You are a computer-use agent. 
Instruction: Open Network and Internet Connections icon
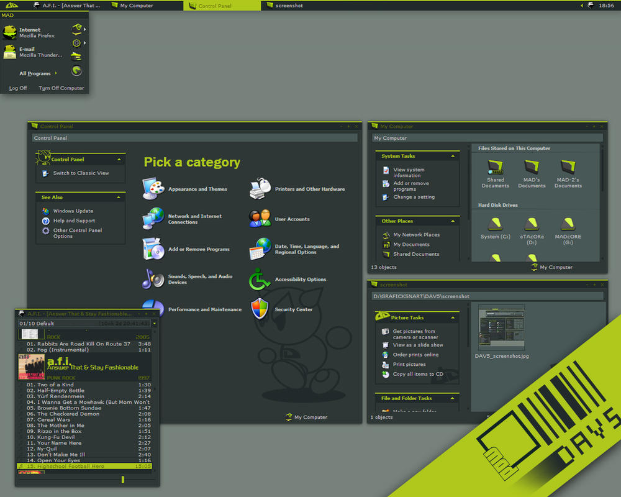click(x=153, y=219)
